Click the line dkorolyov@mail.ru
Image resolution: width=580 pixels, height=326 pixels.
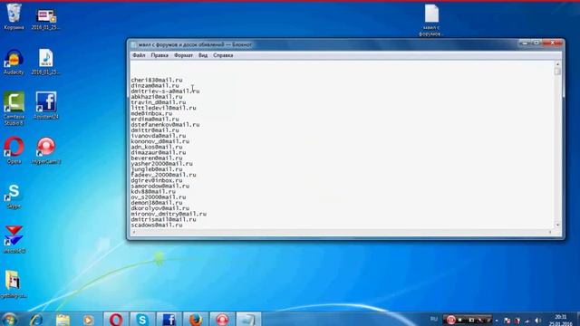pyautogui.click(x=159, y=208)
